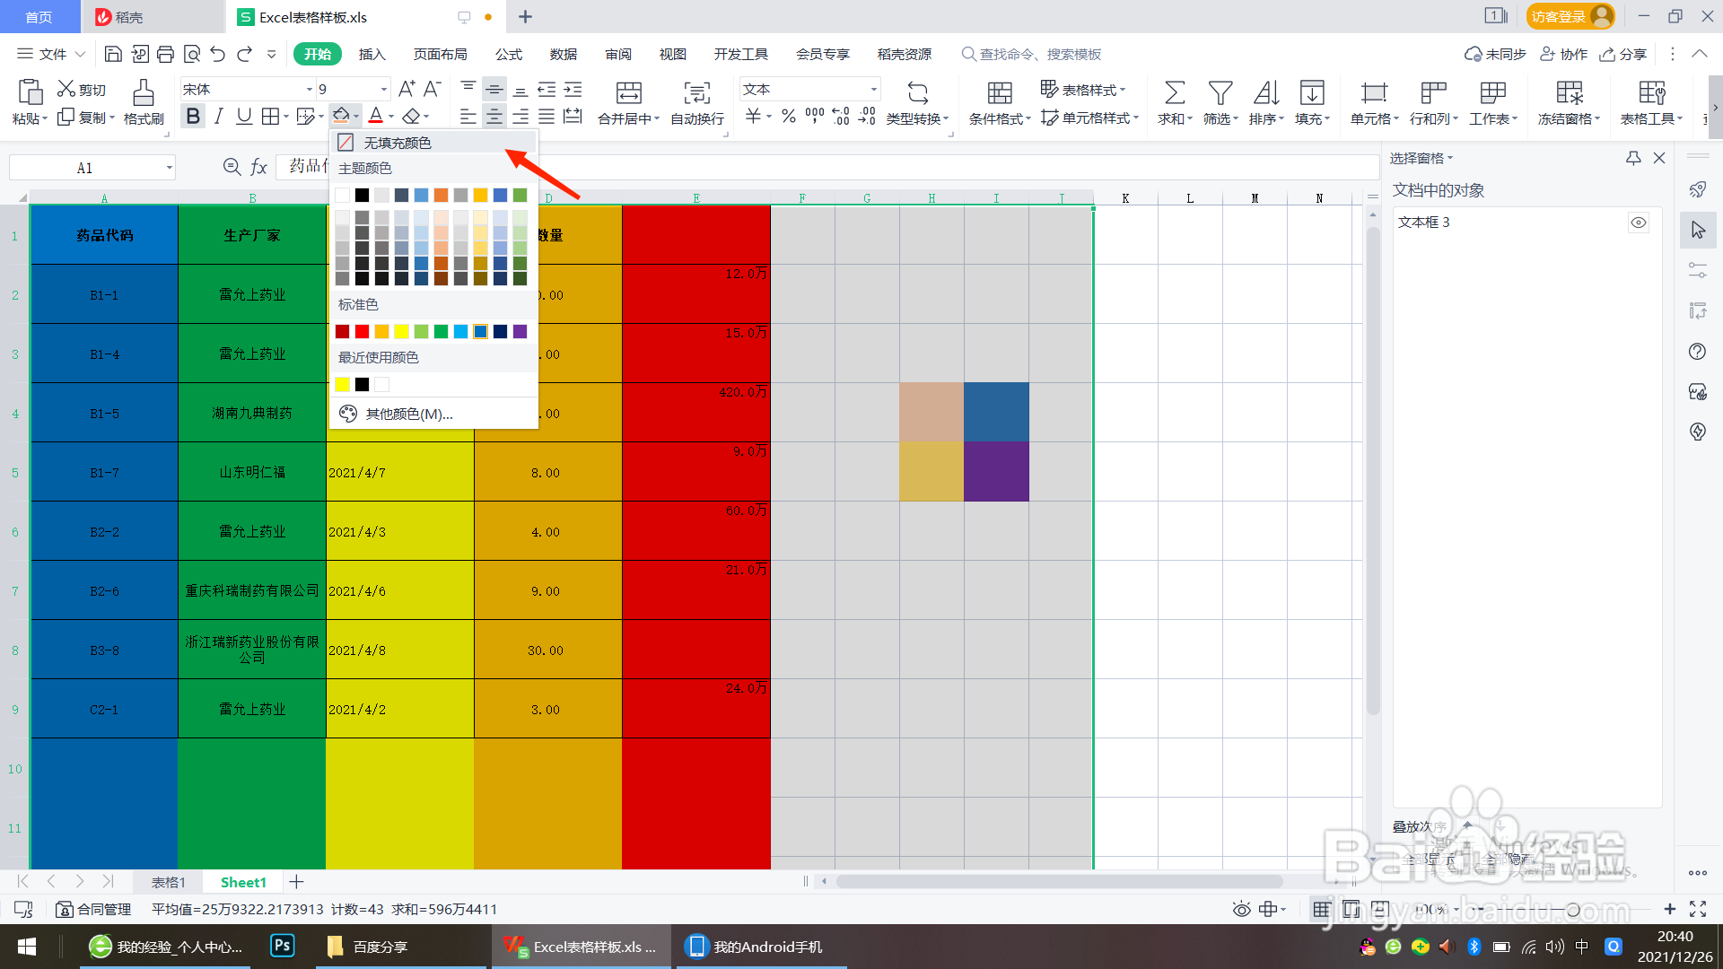Click the Freeze Panes (冻结窗格) icon
1723x969 pixels.
pyautogui.click(x=1569, y=92)
